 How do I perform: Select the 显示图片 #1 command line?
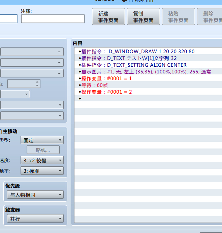tap(148, 72)
